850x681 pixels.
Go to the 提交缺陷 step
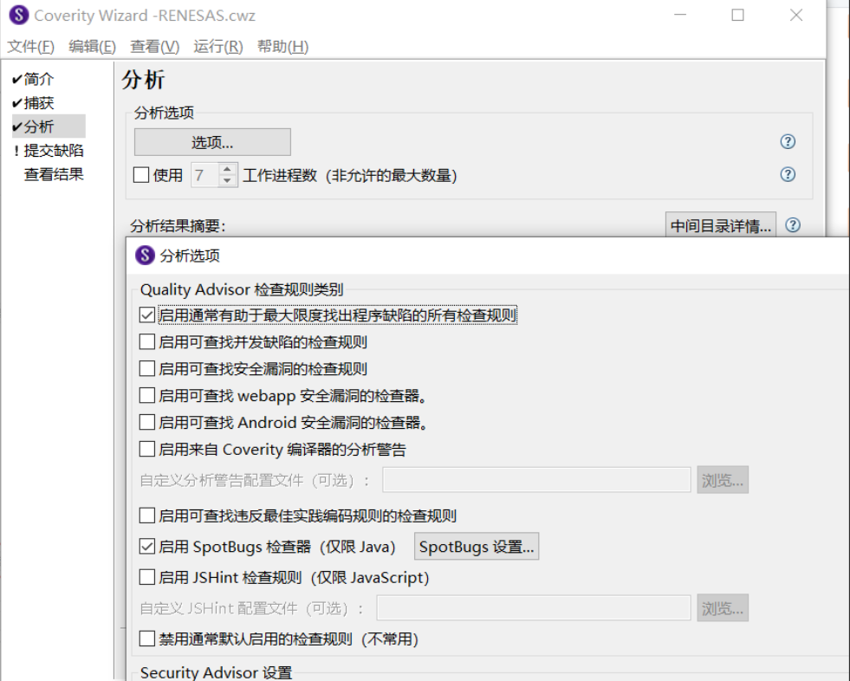point(53,150)
